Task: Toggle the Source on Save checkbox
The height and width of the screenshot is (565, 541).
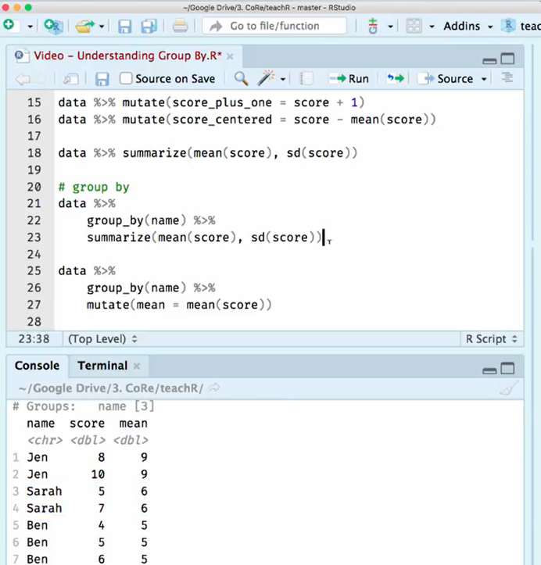Action: pos(126,79)
